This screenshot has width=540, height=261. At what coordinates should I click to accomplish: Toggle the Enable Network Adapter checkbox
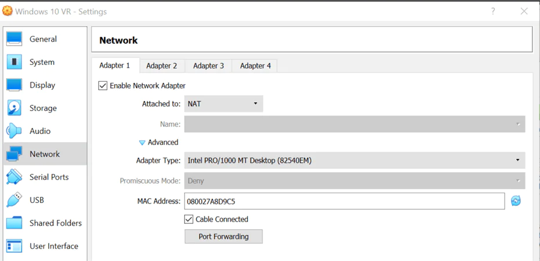pyautogui.click(x=103, y=86)
